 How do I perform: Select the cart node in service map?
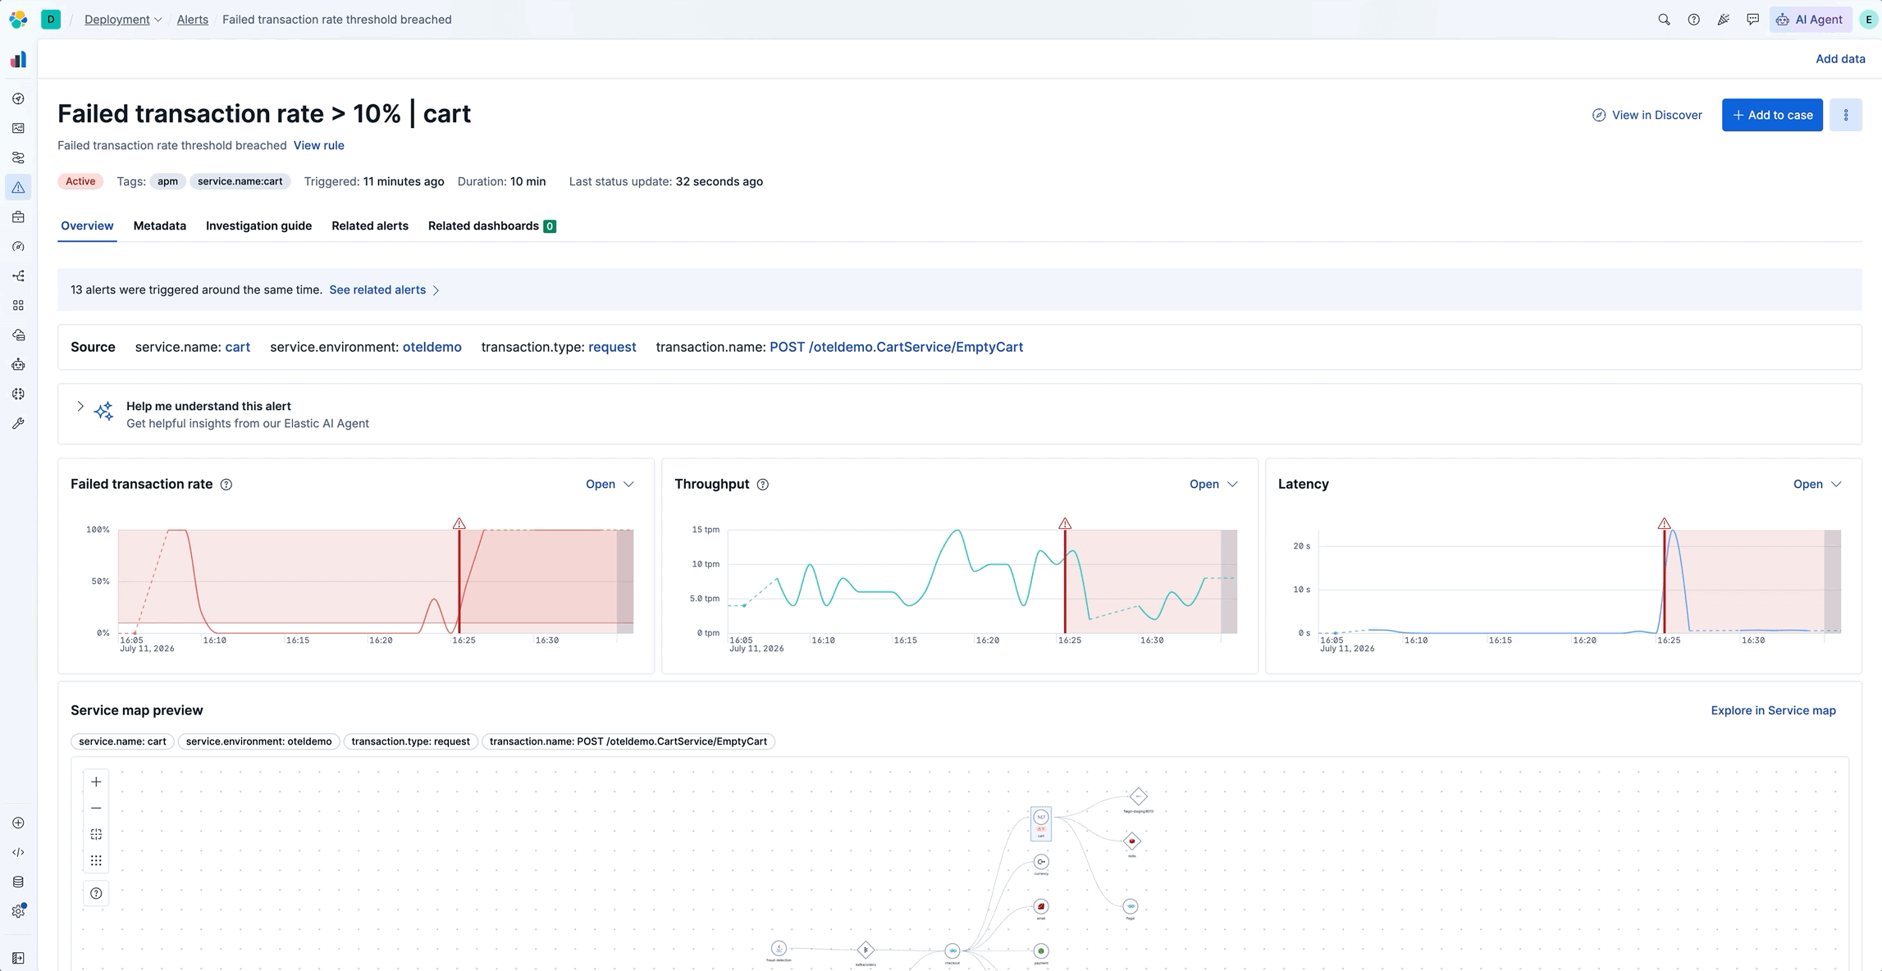[1040, 823]
